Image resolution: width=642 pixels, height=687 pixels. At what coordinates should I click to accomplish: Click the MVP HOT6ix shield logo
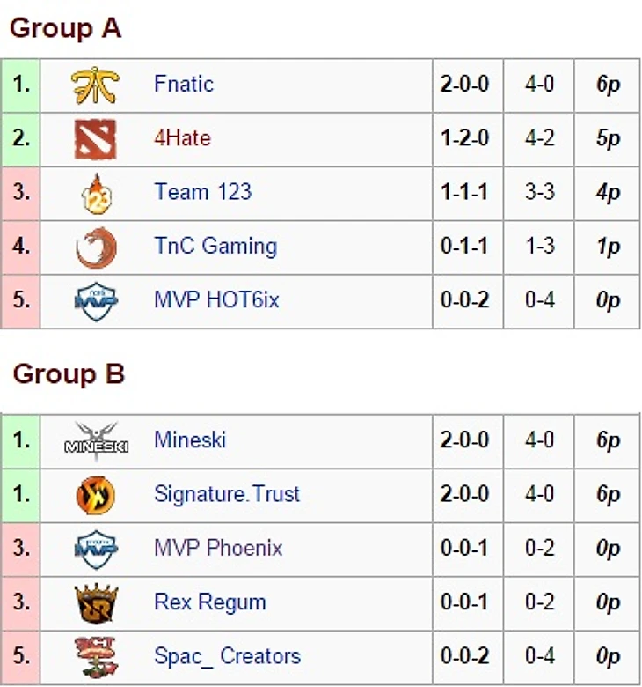96,302
